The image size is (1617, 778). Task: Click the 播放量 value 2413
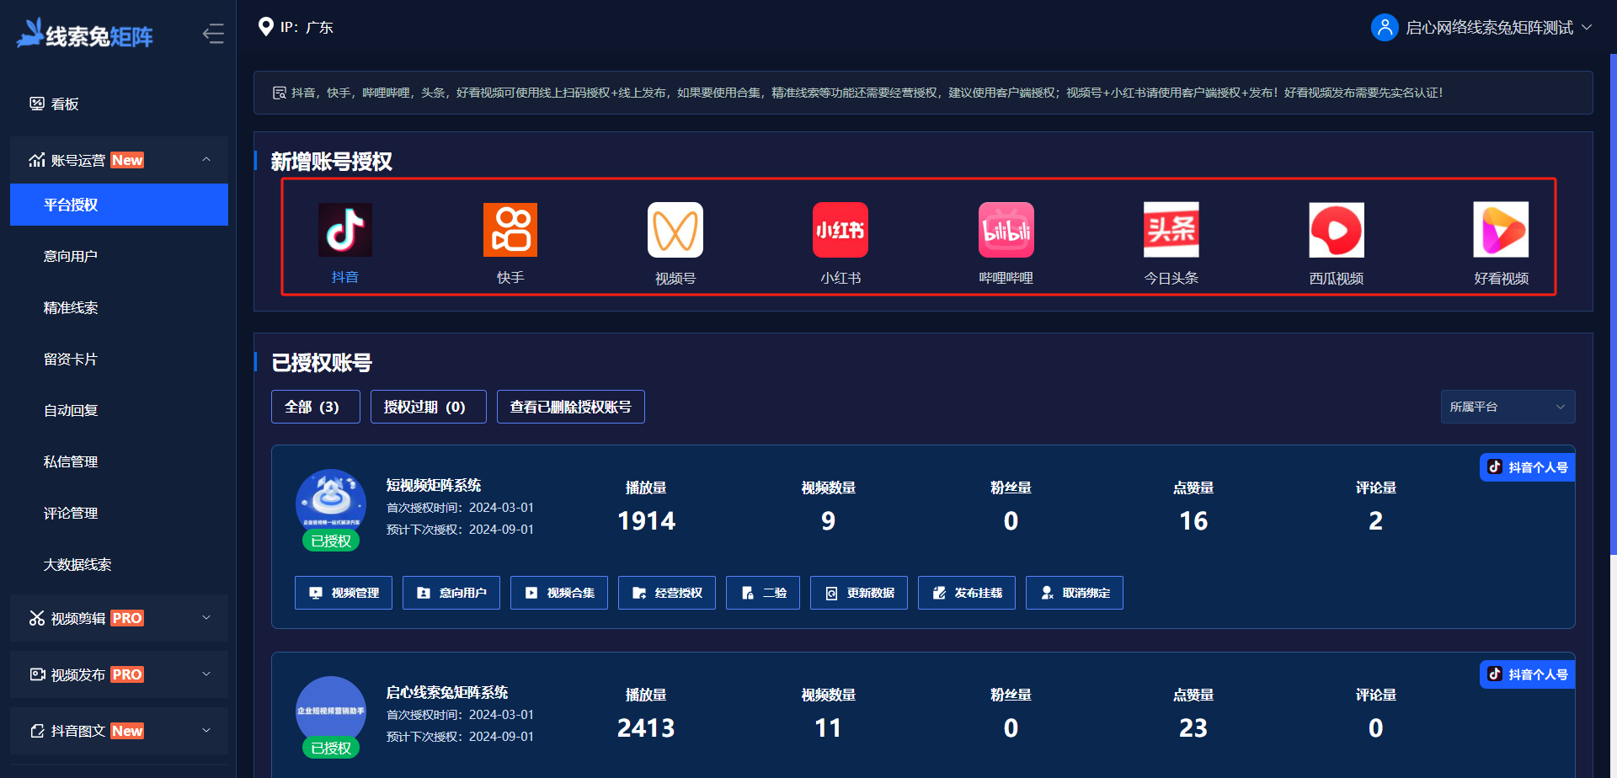click(646, 728)
